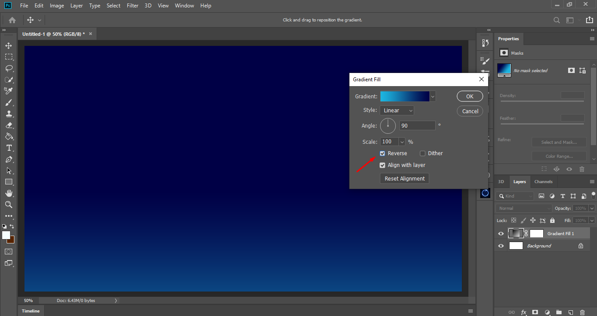Screen dimensions: 597x316
Task: Open the Move tool preset picker arrow
Action: pyautogui.click(x=40, y=20)
